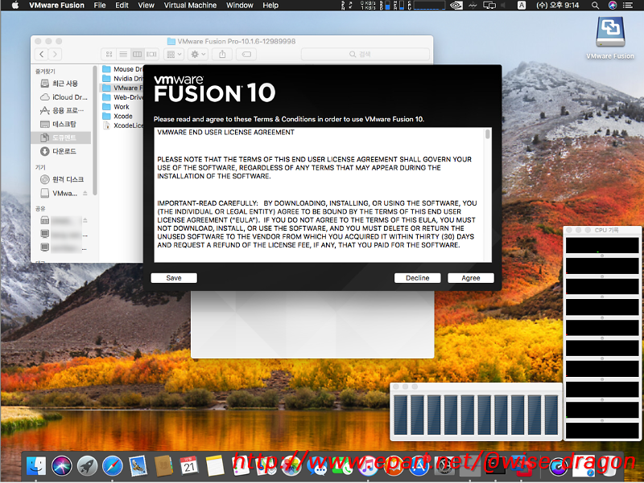
Task: Open Mail from the Dock
Action: pyautogui.click(x=138, y=466)
